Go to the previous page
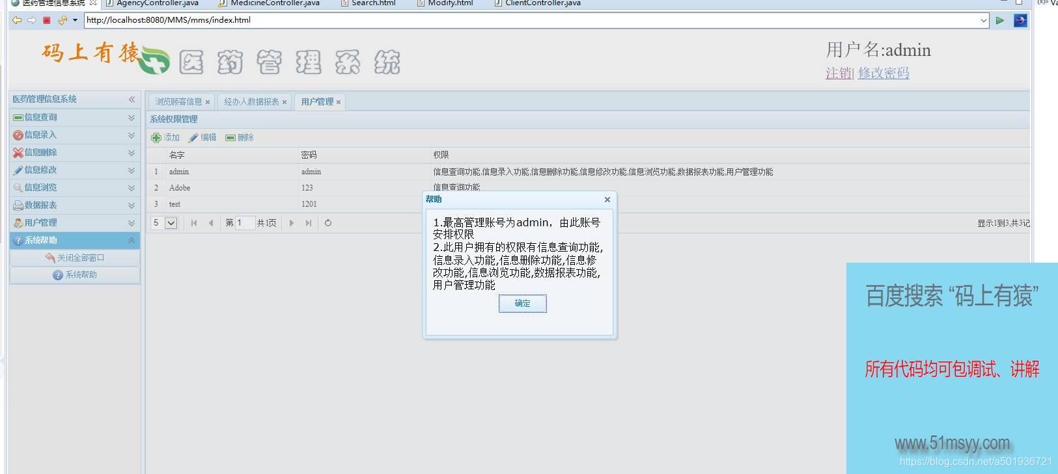 point(210,223)
